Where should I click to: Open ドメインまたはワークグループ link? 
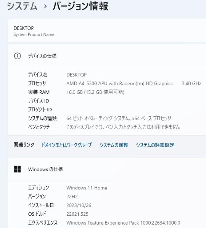(x=66, y=145)
